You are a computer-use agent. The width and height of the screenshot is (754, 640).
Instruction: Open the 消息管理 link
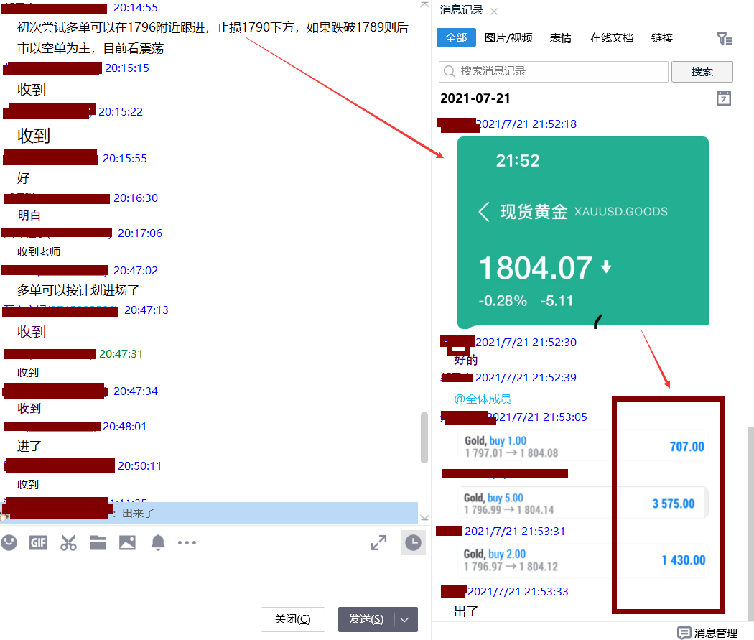715,634
